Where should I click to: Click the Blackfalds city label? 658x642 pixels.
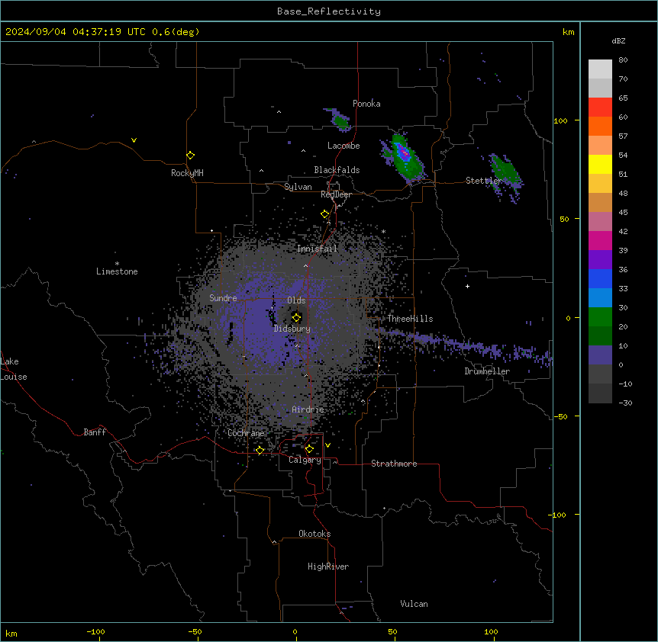tap(337, 170)
